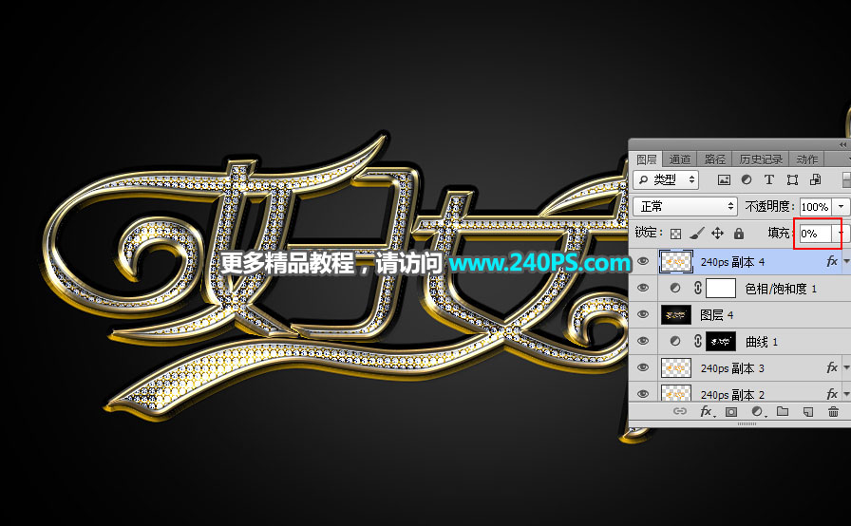
Task: Delete layer trash icon
Action: pos(834,411)
